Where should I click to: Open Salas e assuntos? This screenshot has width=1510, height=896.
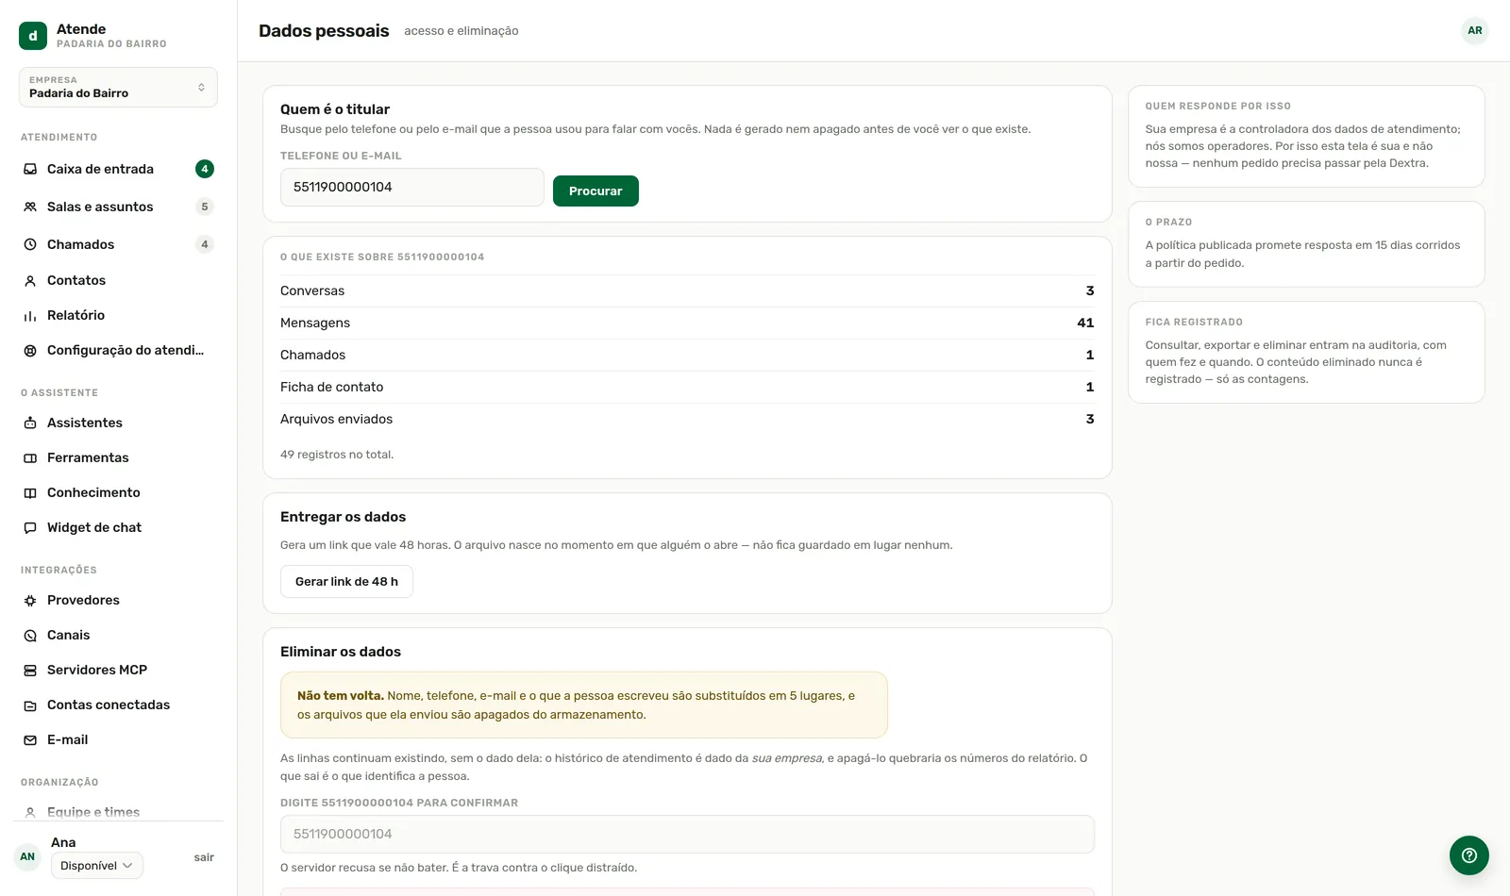[x=118, y=207]
